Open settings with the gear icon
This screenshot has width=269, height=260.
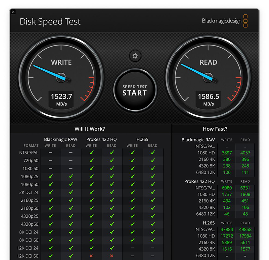click(135, 56)
